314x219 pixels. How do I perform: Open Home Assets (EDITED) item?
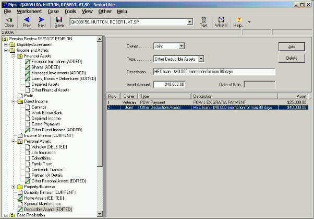point(44,198)
